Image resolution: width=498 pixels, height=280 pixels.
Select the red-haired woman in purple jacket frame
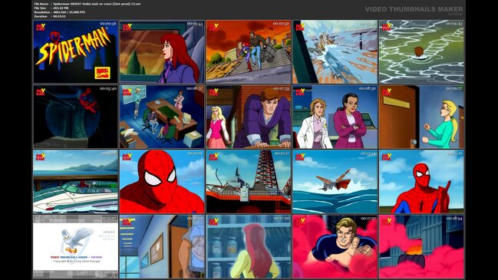162,51
